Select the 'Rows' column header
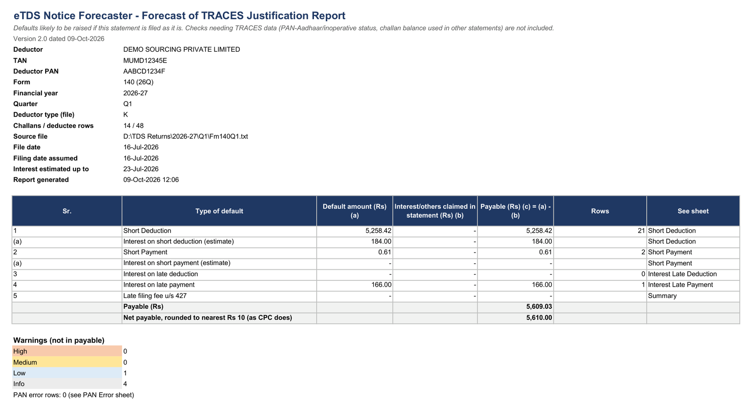The width and height of the screenshot is (752, 406). pos(600,211)
